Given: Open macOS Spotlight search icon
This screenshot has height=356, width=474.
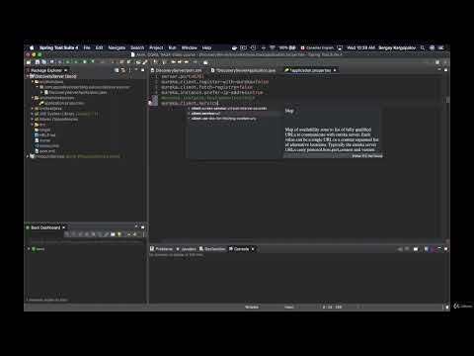Looking at the screenshot, I should [x=423, y=47].
